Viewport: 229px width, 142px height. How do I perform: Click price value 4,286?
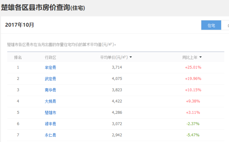117,112
